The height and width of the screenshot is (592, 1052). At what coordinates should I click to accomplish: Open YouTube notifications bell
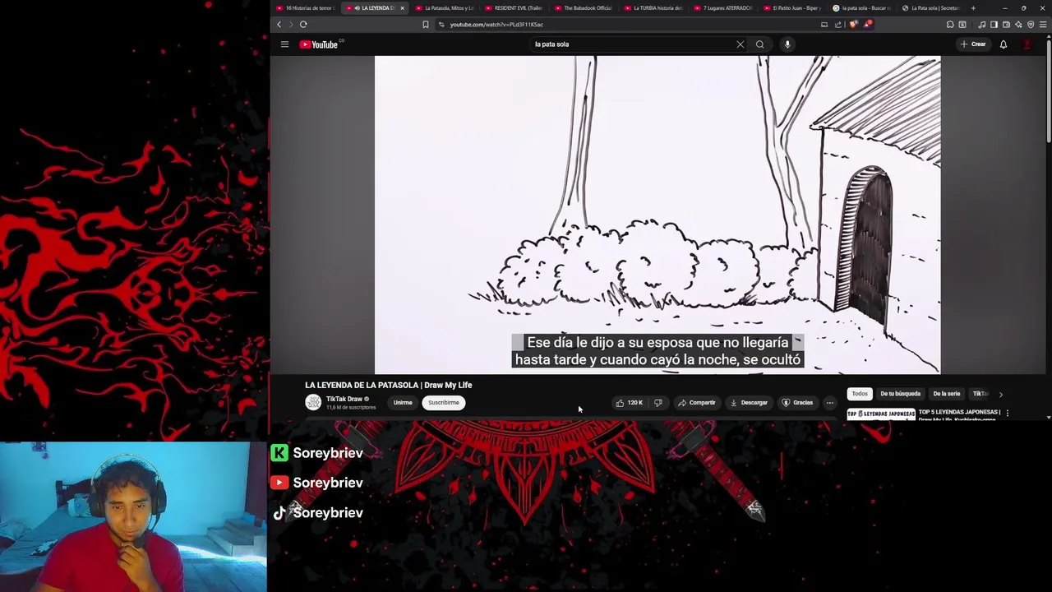[x=1003, y=44]
